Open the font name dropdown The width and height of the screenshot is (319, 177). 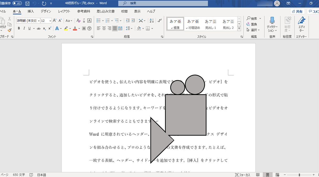coord(39,21)
